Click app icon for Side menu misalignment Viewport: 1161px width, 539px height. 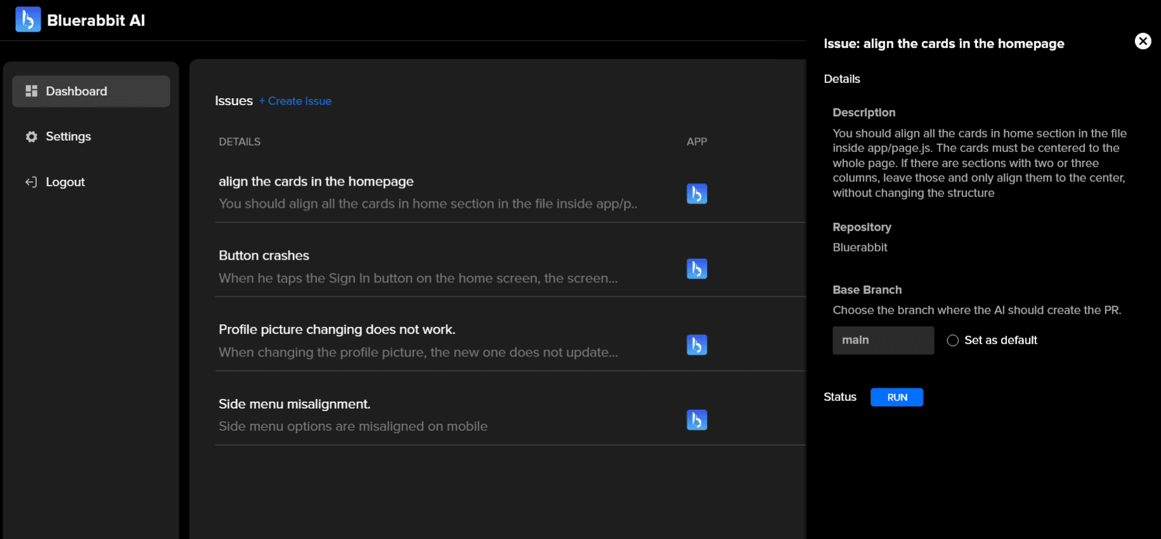[696, 420]
